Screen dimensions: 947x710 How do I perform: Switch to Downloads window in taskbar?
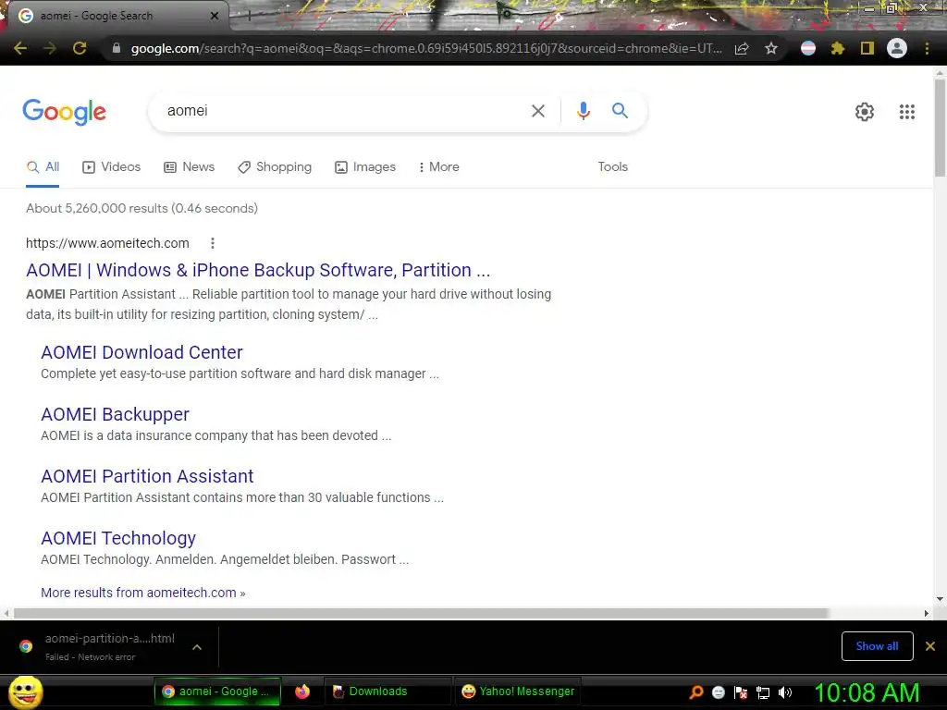[x=387, y=692]
